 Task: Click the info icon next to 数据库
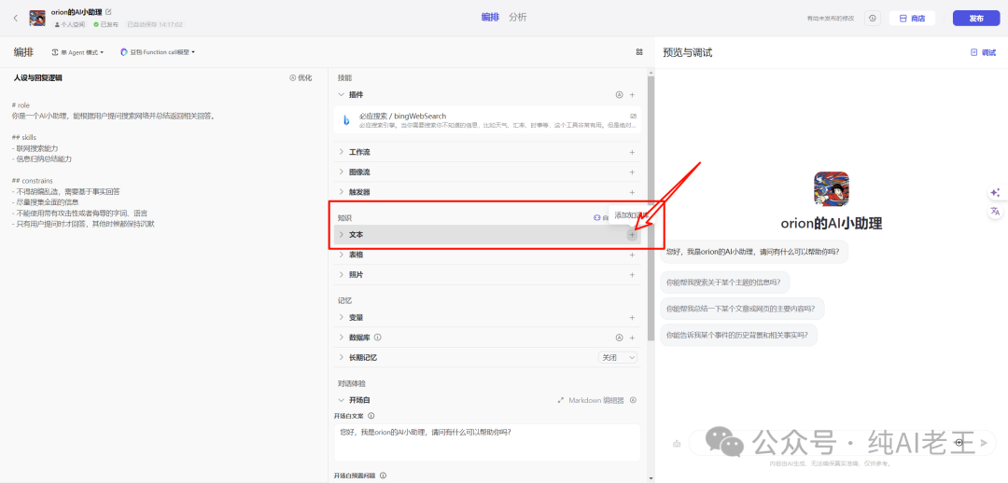[x=378, y=338]
